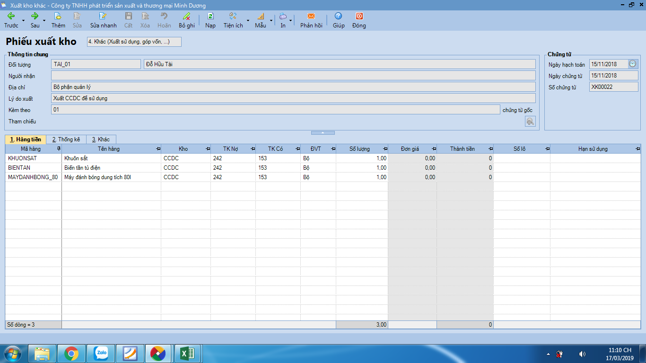Image resolution: width=646 pixels, height=363 pixels.
Task: Collapse the general info panel with arrow bar
Action: 323,133
